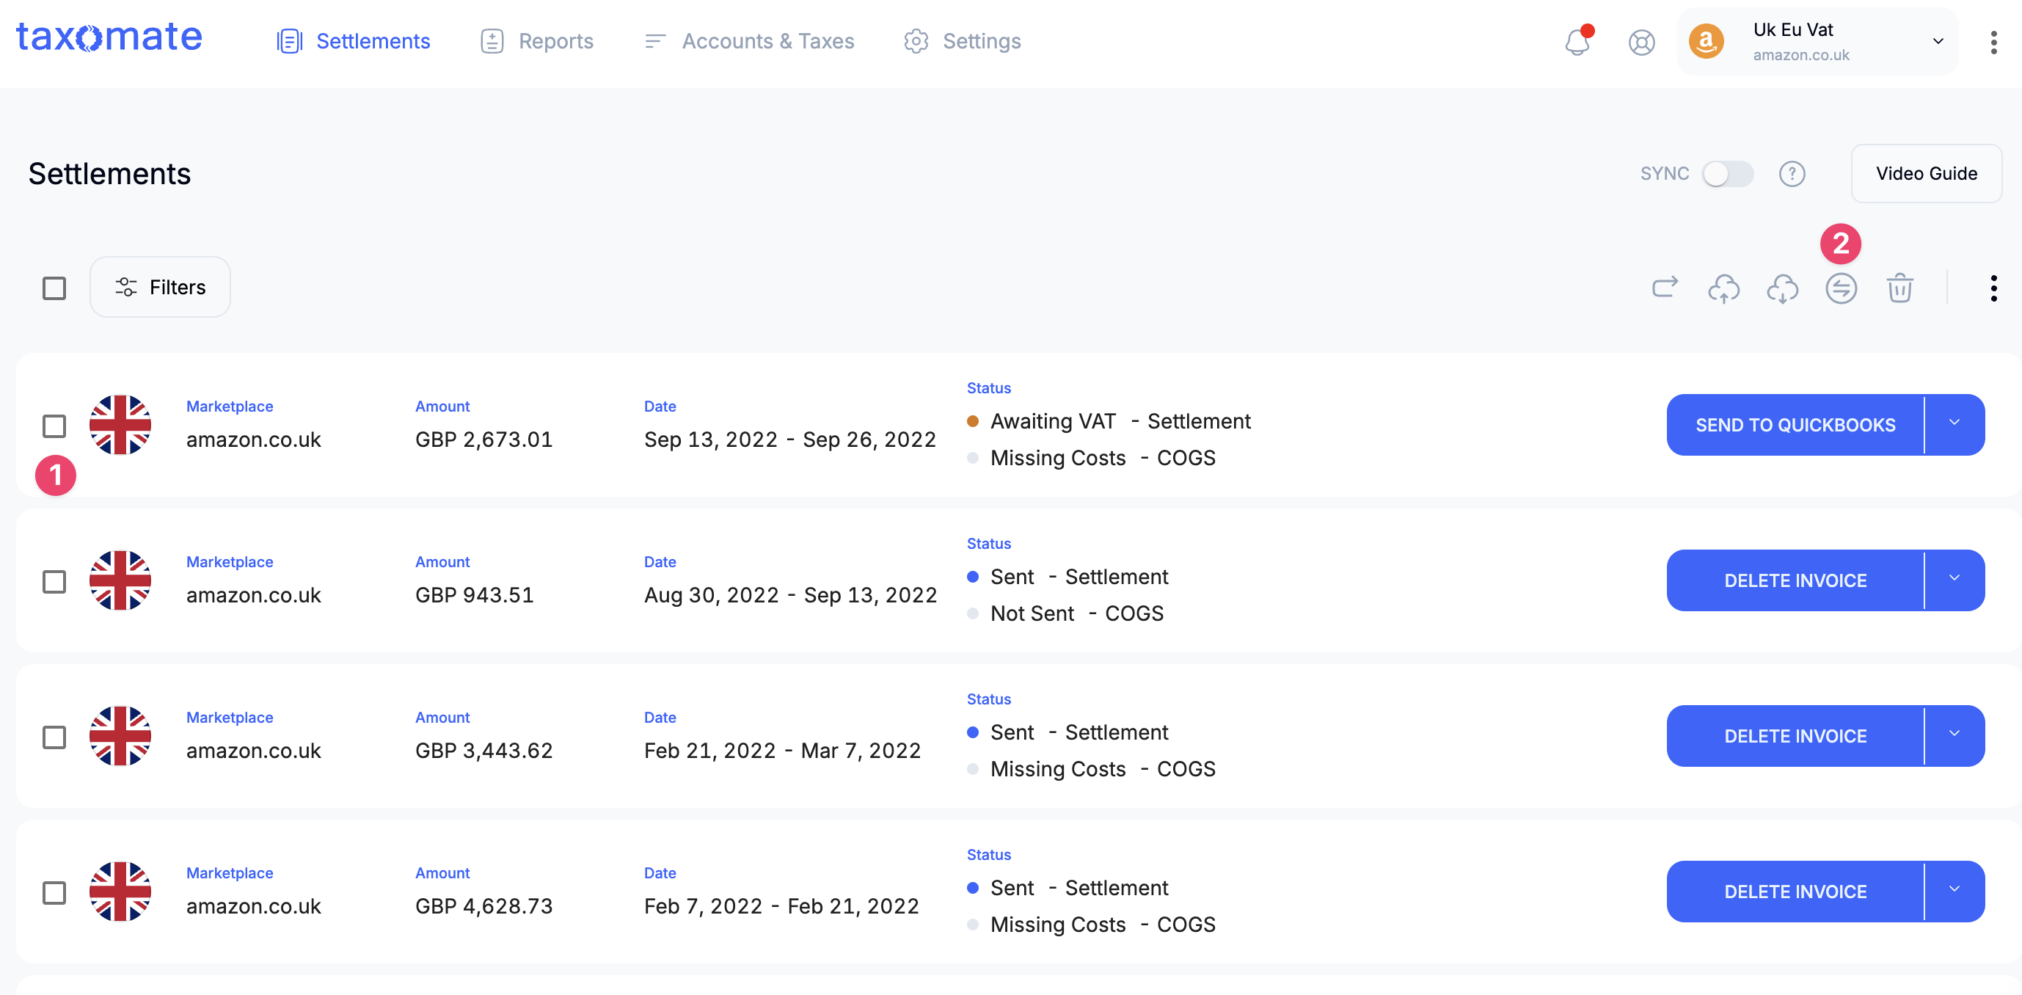
Task: Open the help lifebuoy icon
Action: point(1641,42)
